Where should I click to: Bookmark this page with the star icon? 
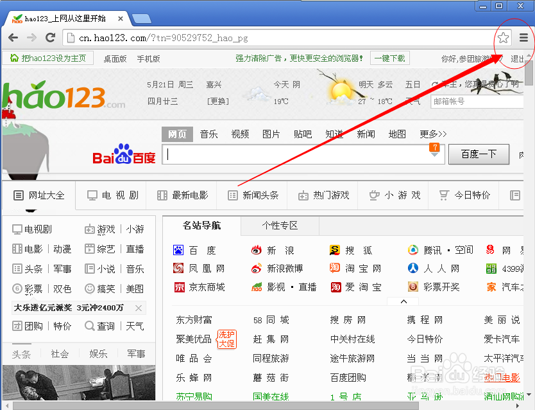pos(504,37)
